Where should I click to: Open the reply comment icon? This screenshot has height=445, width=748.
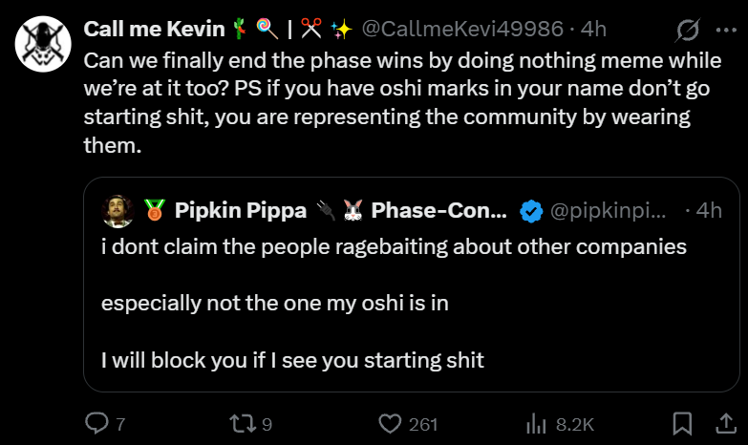96,423
